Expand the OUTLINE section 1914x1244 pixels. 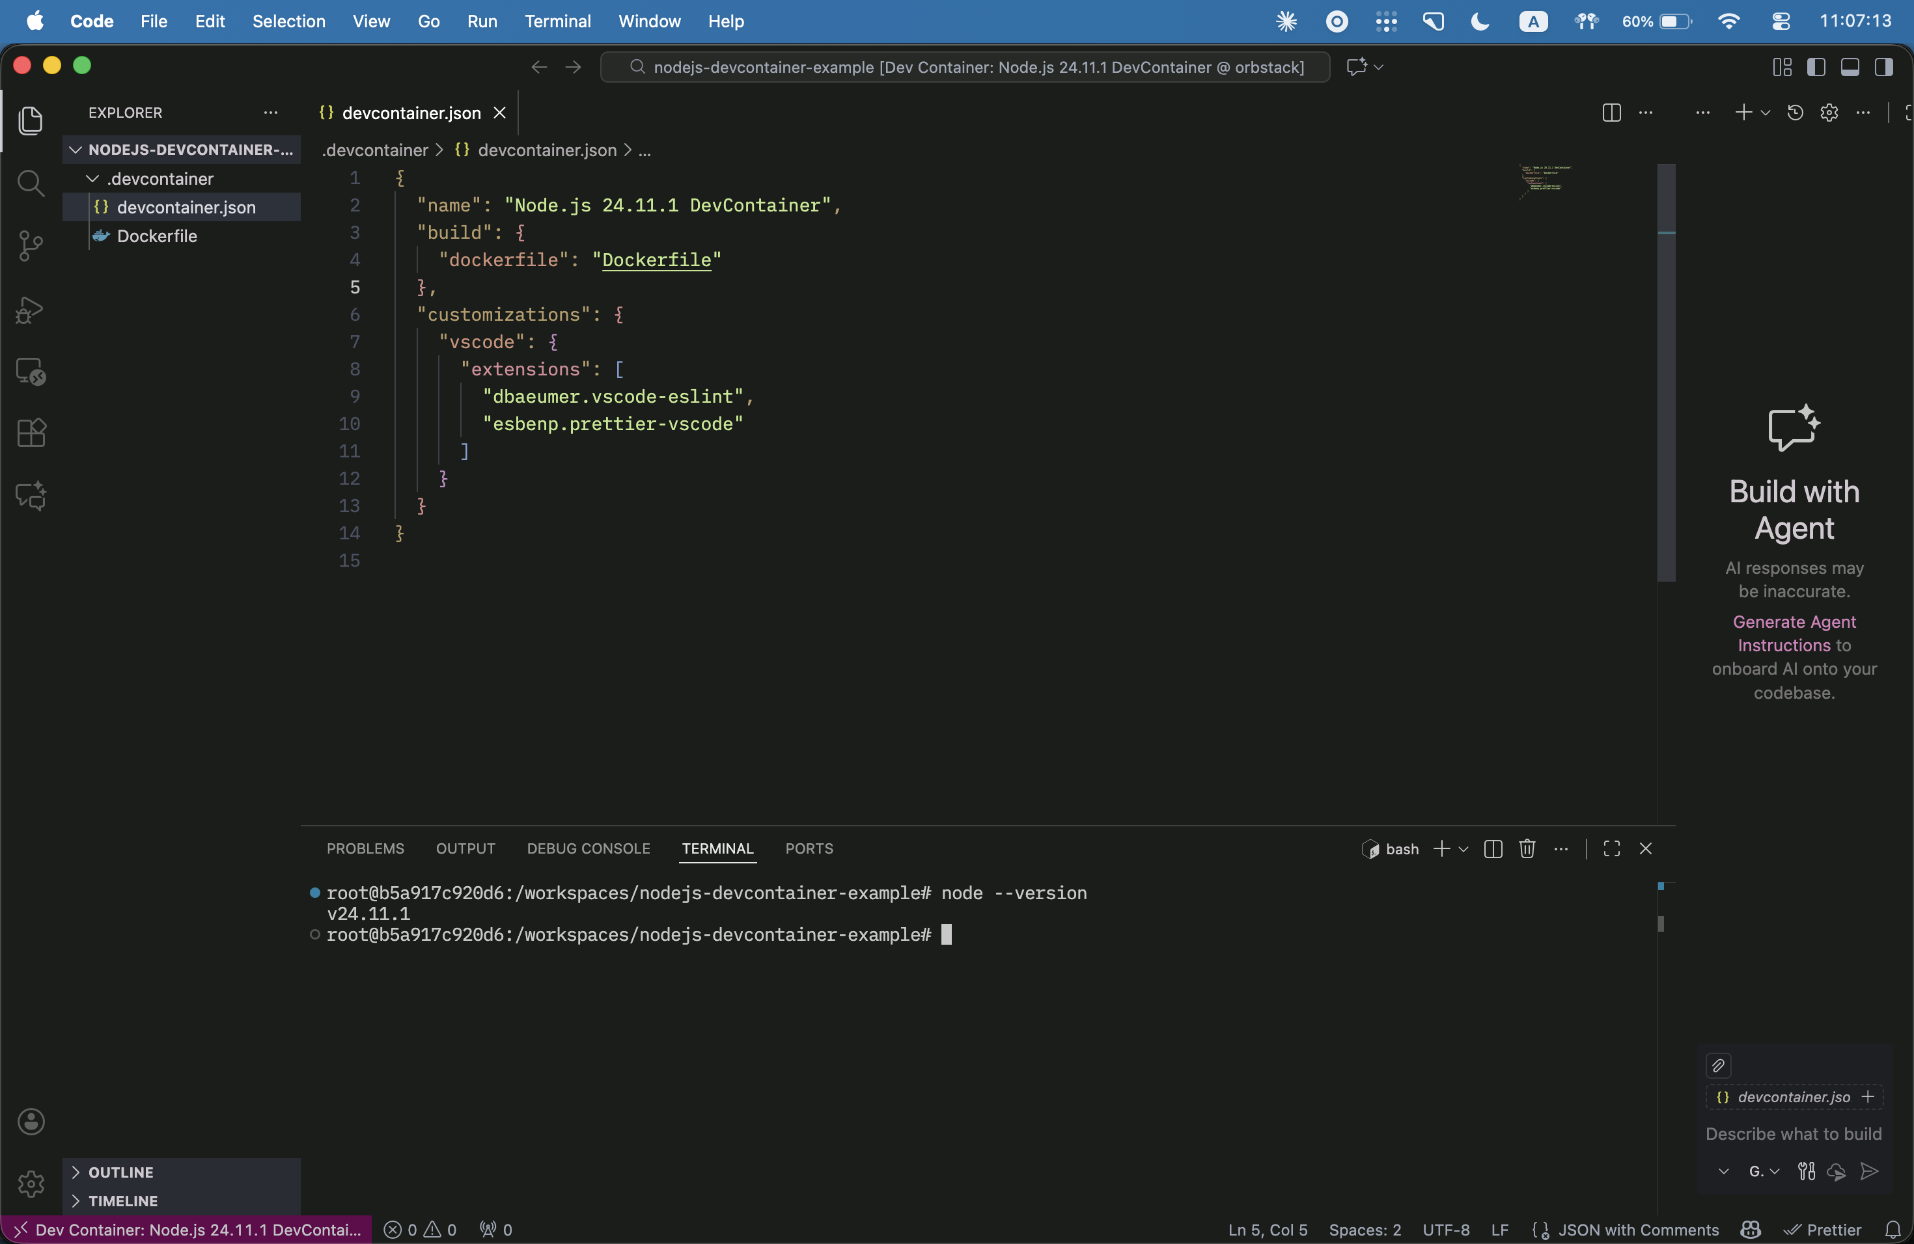pyautogui.click(x=120, y=1172)
